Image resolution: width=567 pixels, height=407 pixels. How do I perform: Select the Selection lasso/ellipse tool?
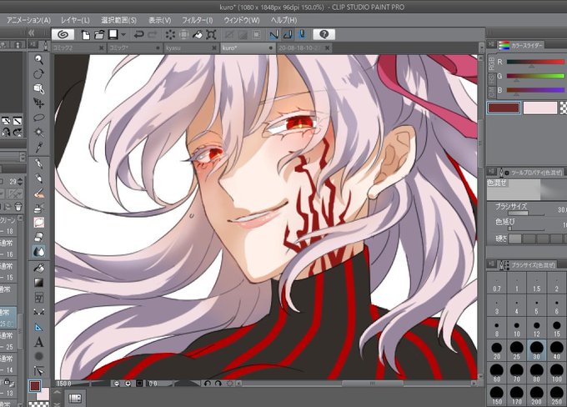[38, 118]
